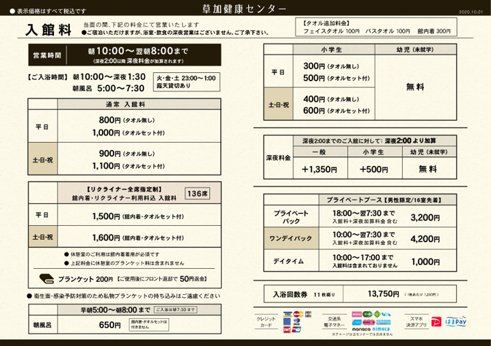Image resolution: width=491 pixels, height=346 pixels.
Task: Click the 2020.10.01 date text
Action: pyautogui.click(x=470, y=12)
